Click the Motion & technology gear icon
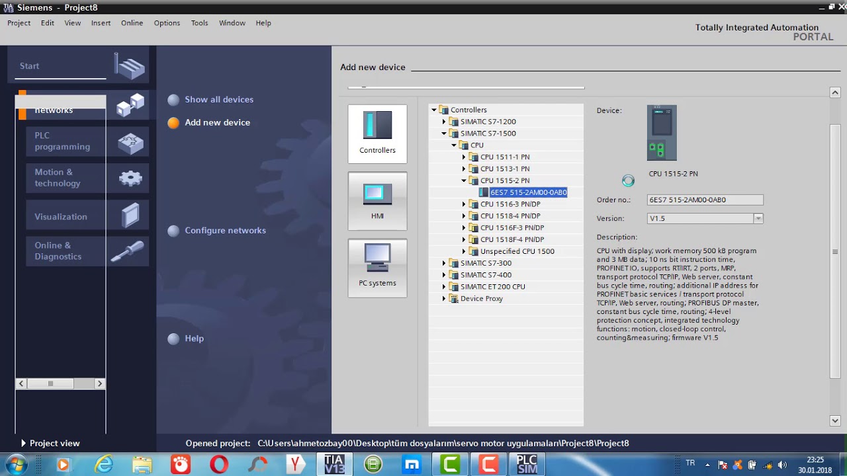Image resolution: width=847 pixels, height=476 pixels. coord(130,178)
